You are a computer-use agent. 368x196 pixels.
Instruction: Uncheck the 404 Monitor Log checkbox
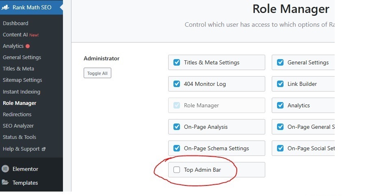pos(177,84)
